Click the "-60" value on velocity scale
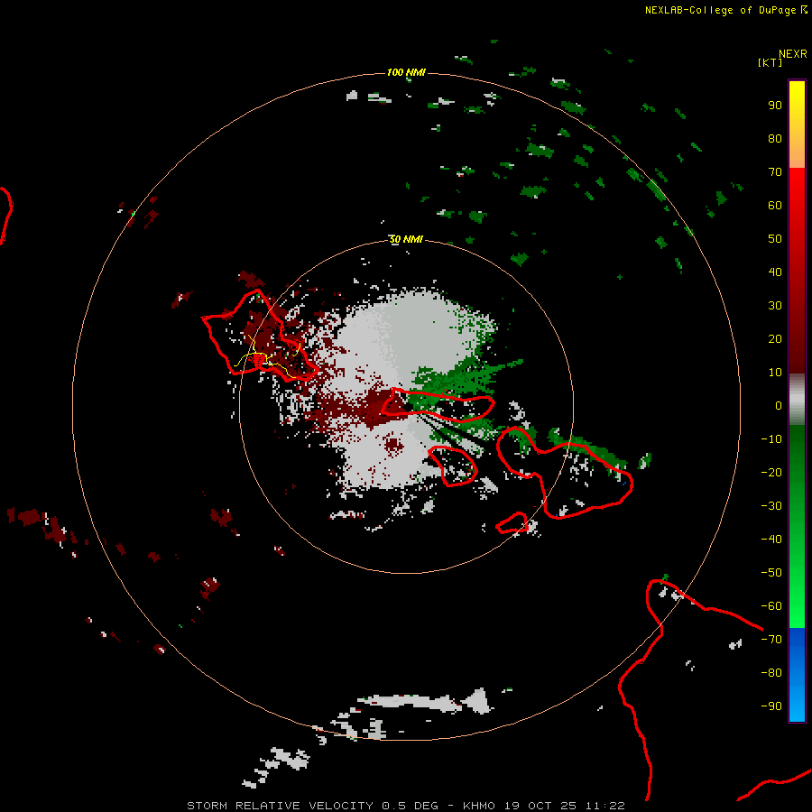The width and height of the screenshot is (812, 812). tap(771, 606)
